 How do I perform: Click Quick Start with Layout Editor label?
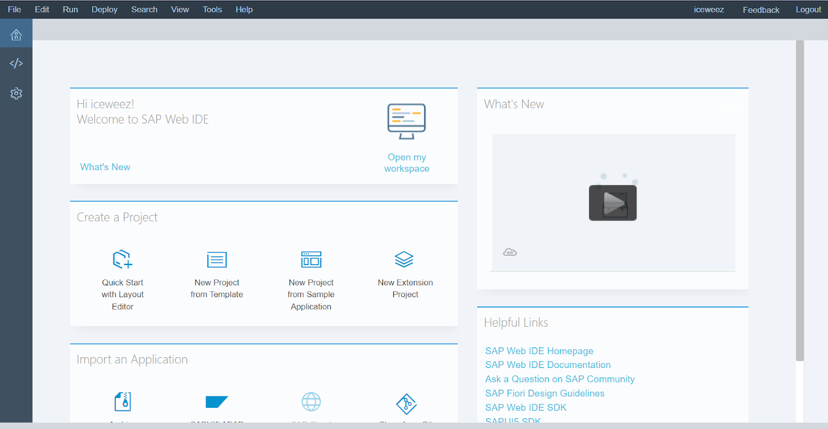coord(123,295)
